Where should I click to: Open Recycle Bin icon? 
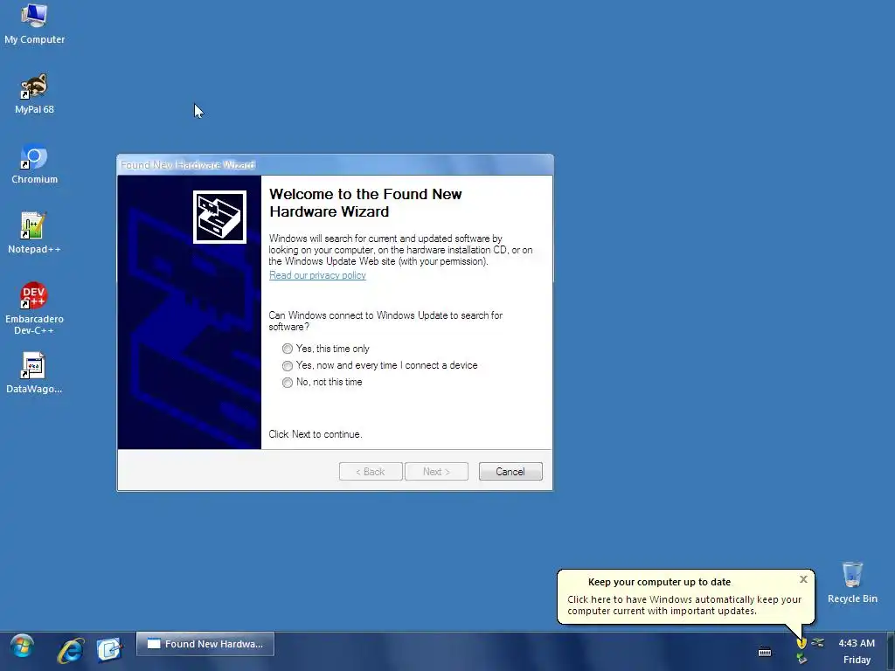[x=852, y=582]
